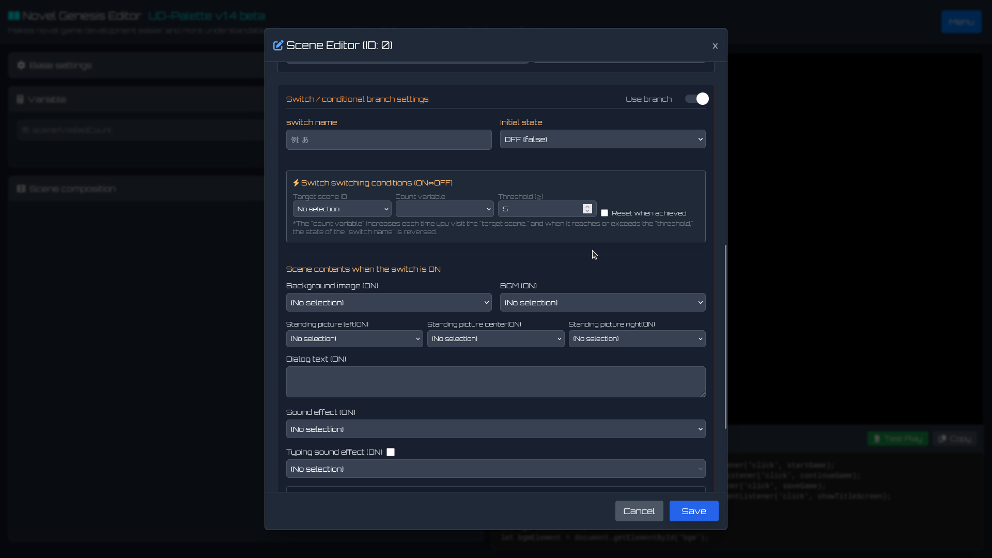Click the blue Save button
This screenshot has width=992, height=558.
click(693, 511)
